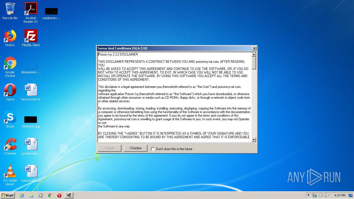Open Chrome from the taskbar
The height and width of the screenshot is (199, 354).
pyautogui.click(x=50, y=195)
